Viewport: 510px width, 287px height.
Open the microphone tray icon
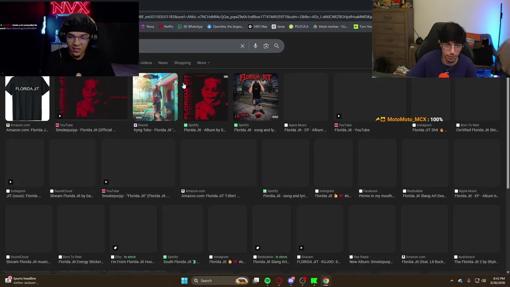click(469, 281)
